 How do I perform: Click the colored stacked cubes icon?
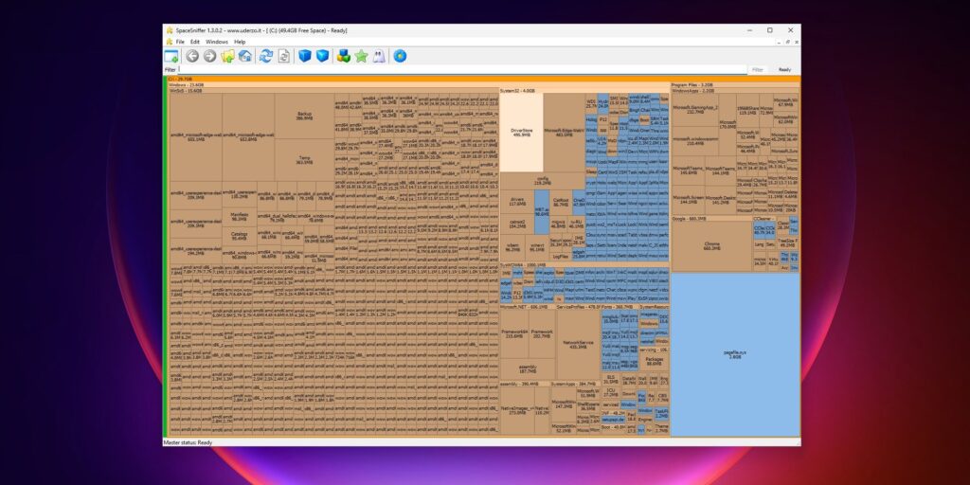343,56
